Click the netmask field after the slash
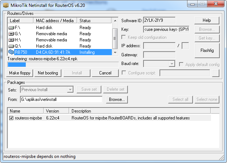Screen dimensions: 227x163 point(185,46)
